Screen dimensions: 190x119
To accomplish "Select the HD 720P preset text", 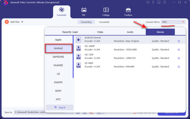I will click(x=89, y=55).
